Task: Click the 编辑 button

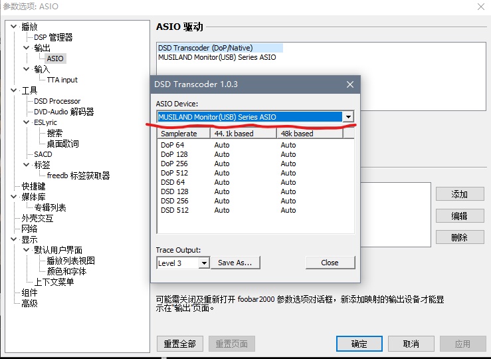Action: point(459,216)
